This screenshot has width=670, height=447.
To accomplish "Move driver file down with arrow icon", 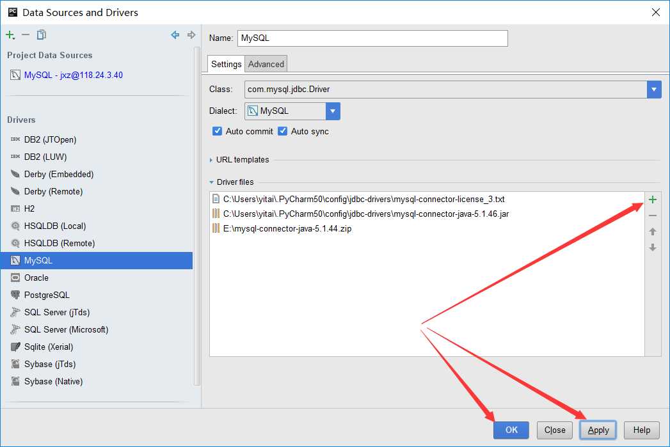I will tap(653, 247).
